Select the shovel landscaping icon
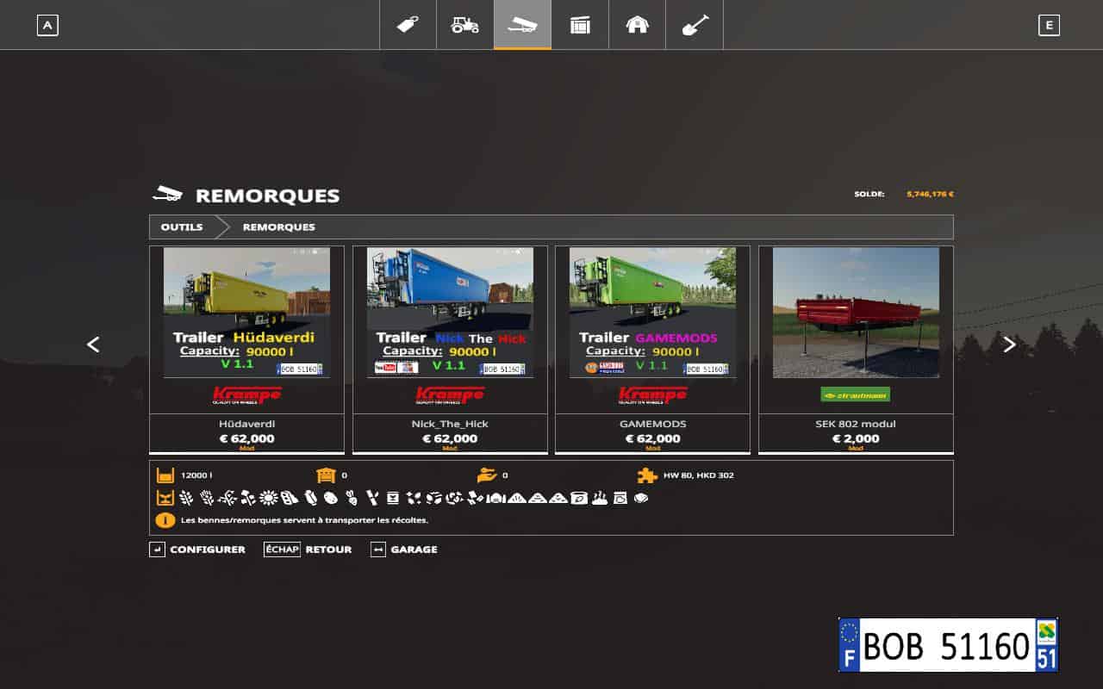Viewport: 1103px width, 689px height. (x=695, y=25)
